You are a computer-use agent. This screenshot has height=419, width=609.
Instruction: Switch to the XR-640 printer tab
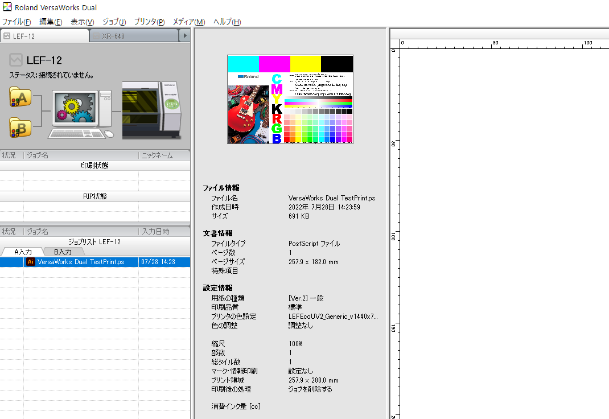click(x=134, y=36)
